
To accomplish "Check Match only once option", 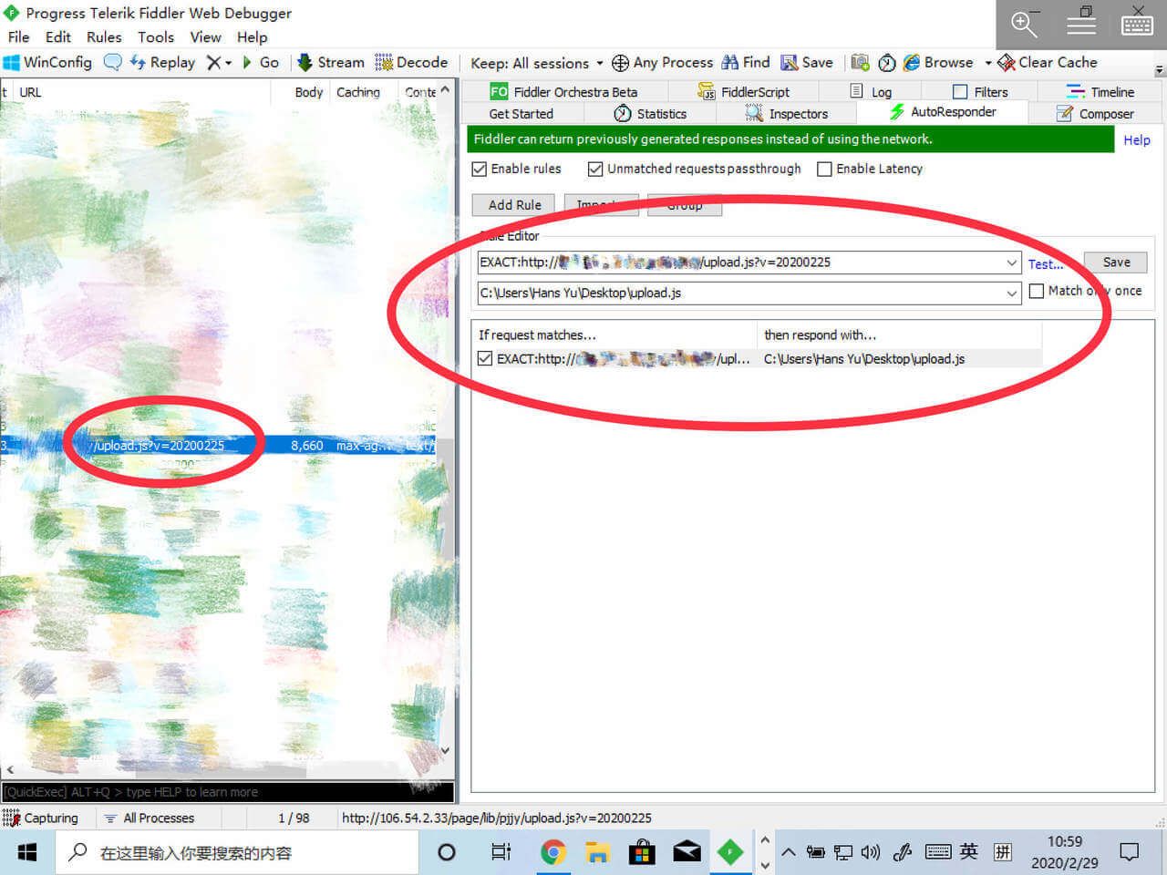I will 1037,291.
